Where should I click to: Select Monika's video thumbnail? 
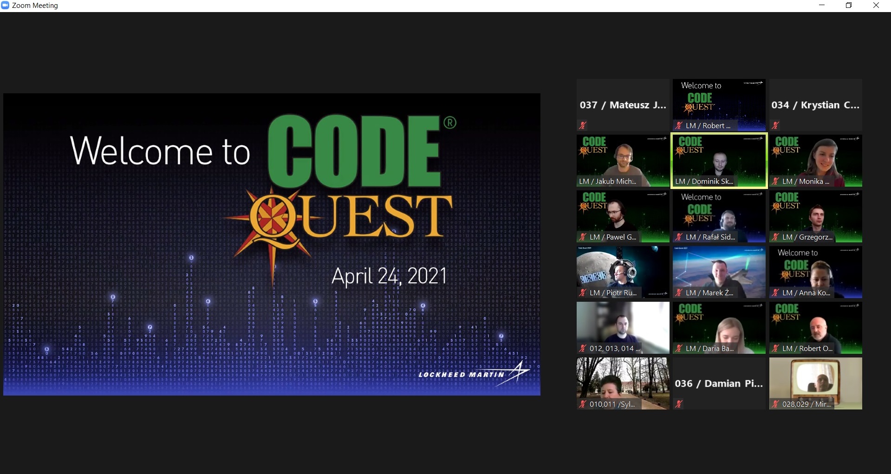pos(816,161)
